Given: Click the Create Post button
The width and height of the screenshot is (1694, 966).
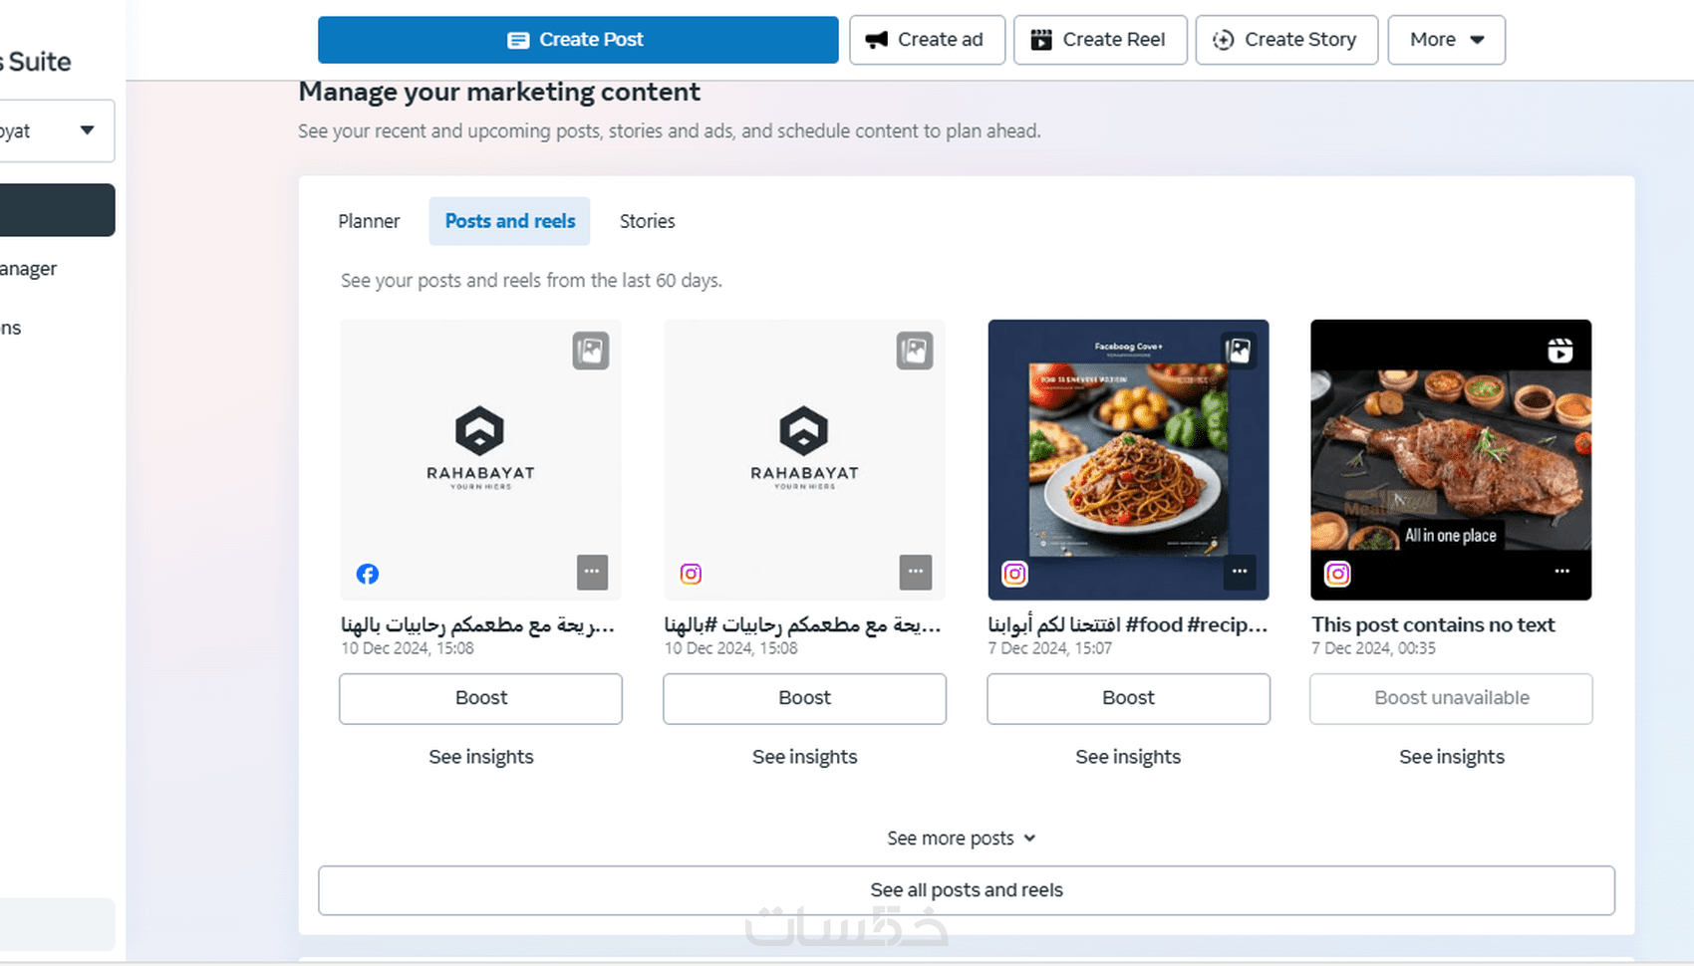Looking at the screenshot, I should point(578,40).
